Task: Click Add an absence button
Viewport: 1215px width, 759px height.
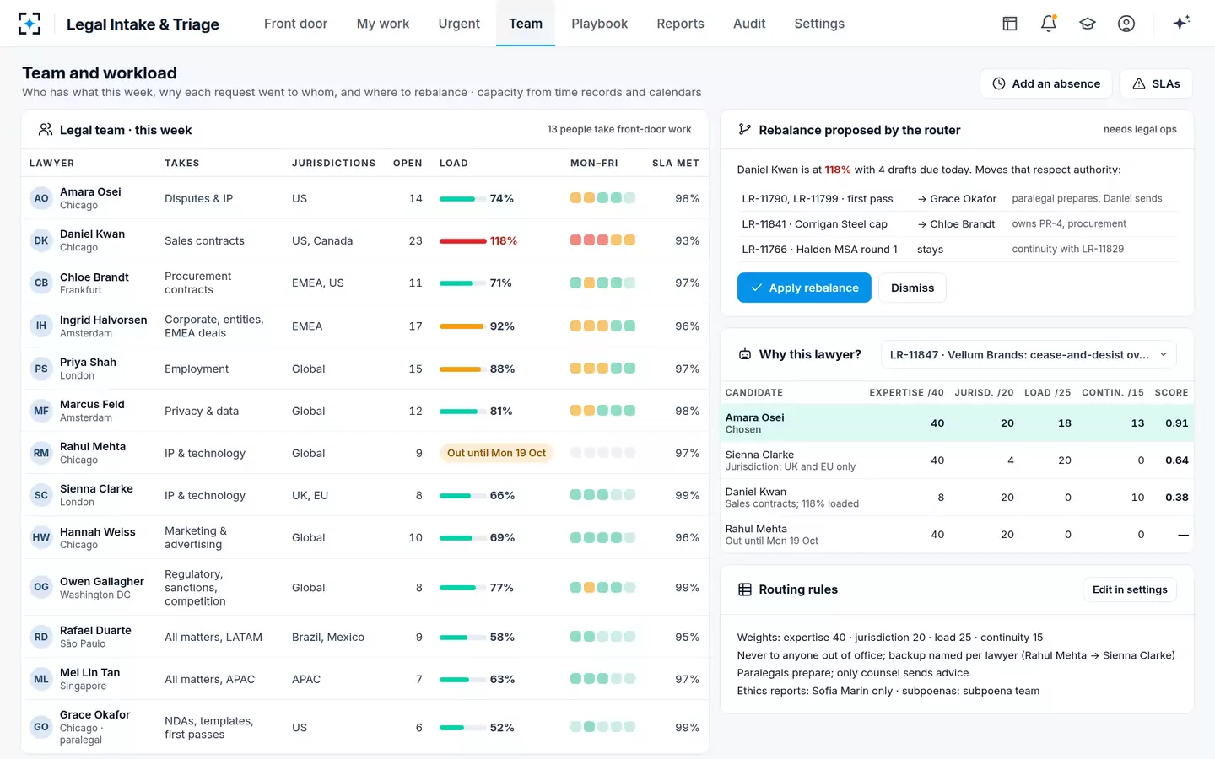Action: (x=1046, y=83)
